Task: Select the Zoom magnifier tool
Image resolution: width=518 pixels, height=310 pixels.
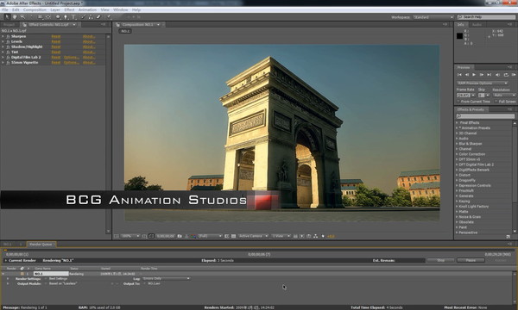Action: coord(22,16)
